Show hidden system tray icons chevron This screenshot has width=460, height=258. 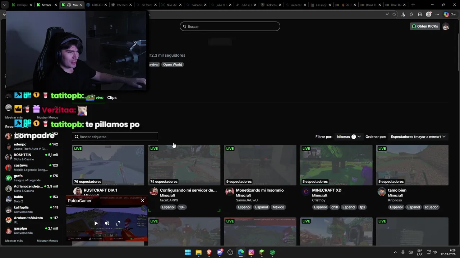coord(395,252)
